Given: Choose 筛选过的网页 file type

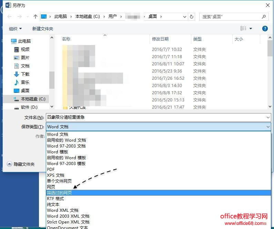Looking at the screenshot, I should tap(159, 193).
